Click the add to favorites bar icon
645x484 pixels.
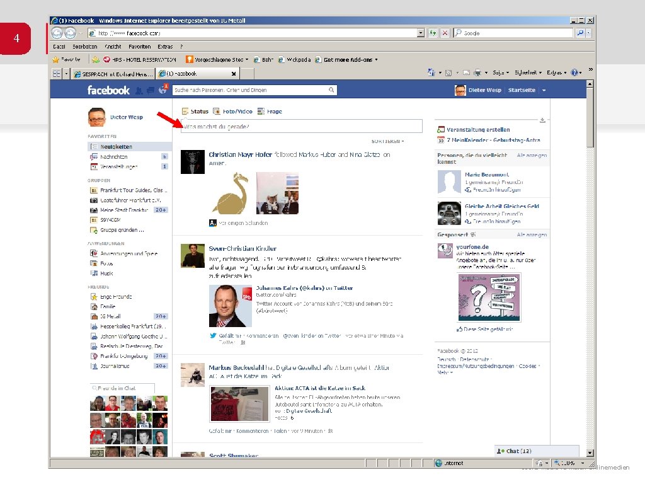click(96, 60)
